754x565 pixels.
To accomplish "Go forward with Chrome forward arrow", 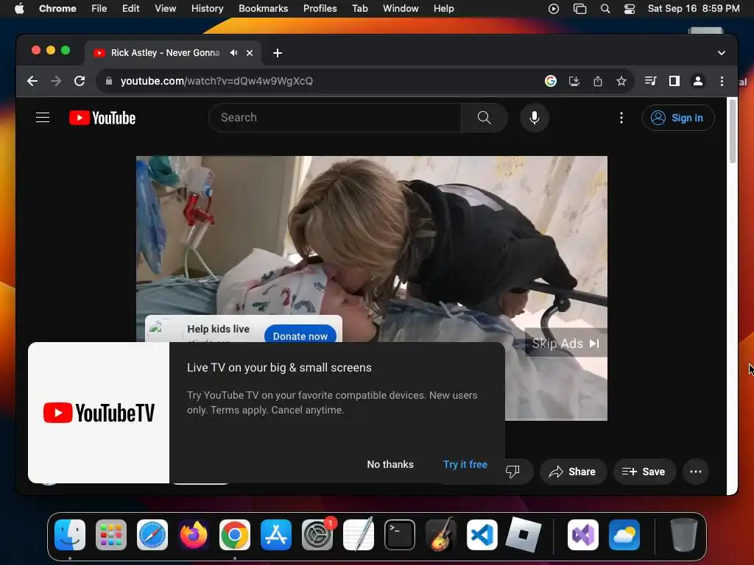I will pyautogui.click(x=56, y=81).
